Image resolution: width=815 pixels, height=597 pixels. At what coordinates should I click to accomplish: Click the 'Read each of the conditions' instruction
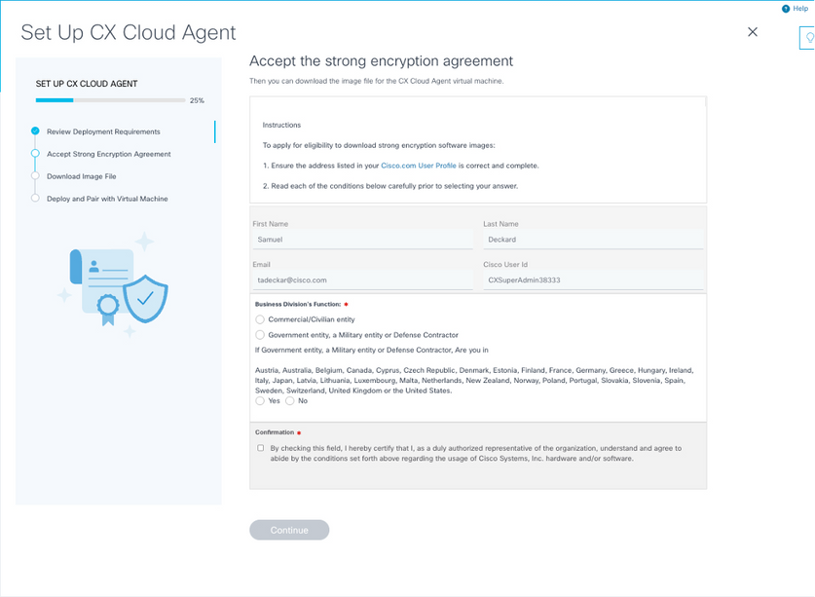[x=390, y=186]
